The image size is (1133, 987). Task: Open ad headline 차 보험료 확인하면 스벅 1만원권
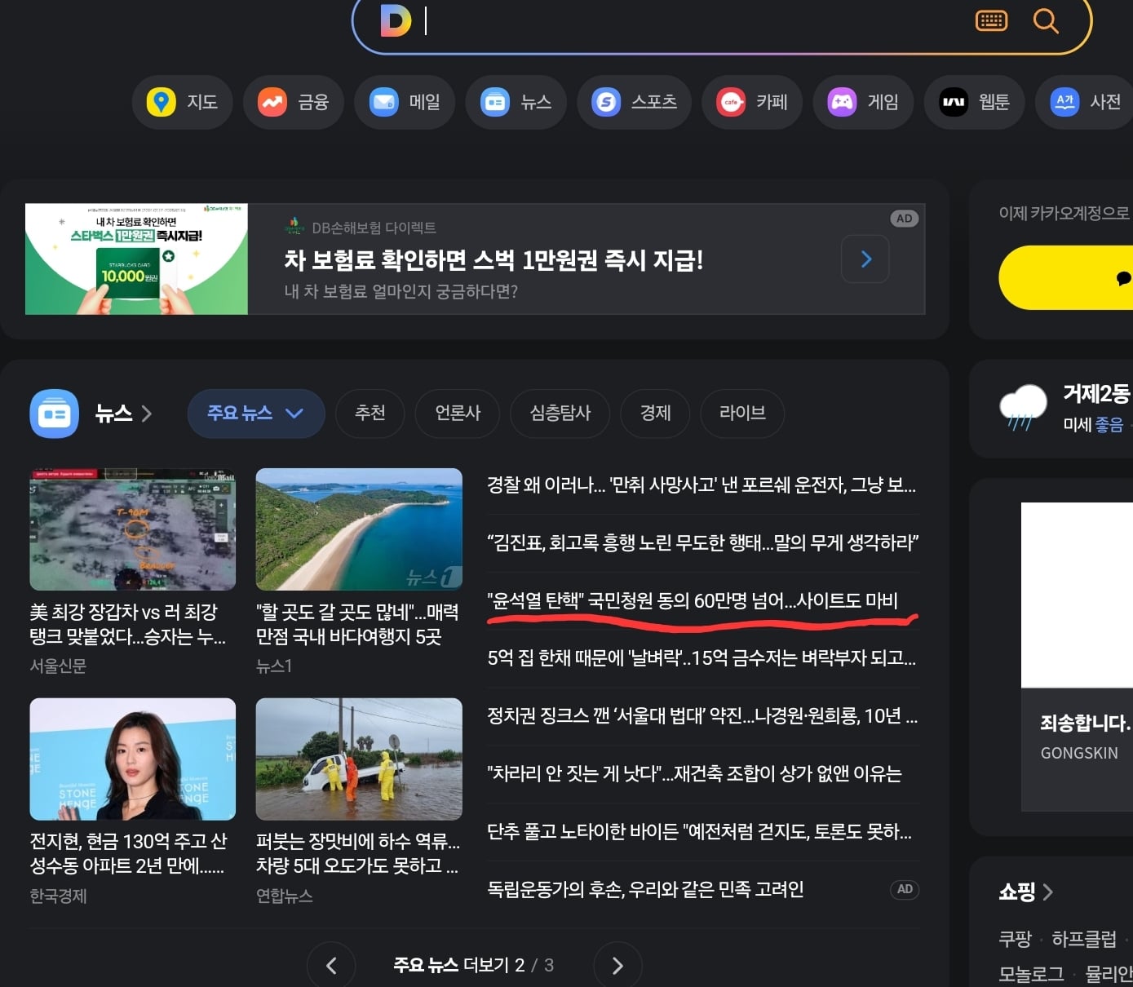point(493,260)
